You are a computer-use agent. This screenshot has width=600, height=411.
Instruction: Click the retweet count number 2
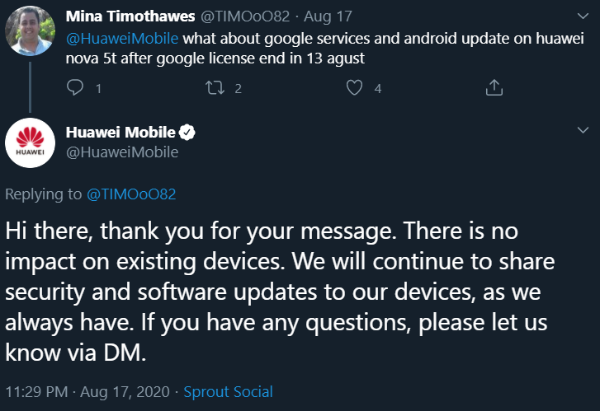click(x=238, y=89)
